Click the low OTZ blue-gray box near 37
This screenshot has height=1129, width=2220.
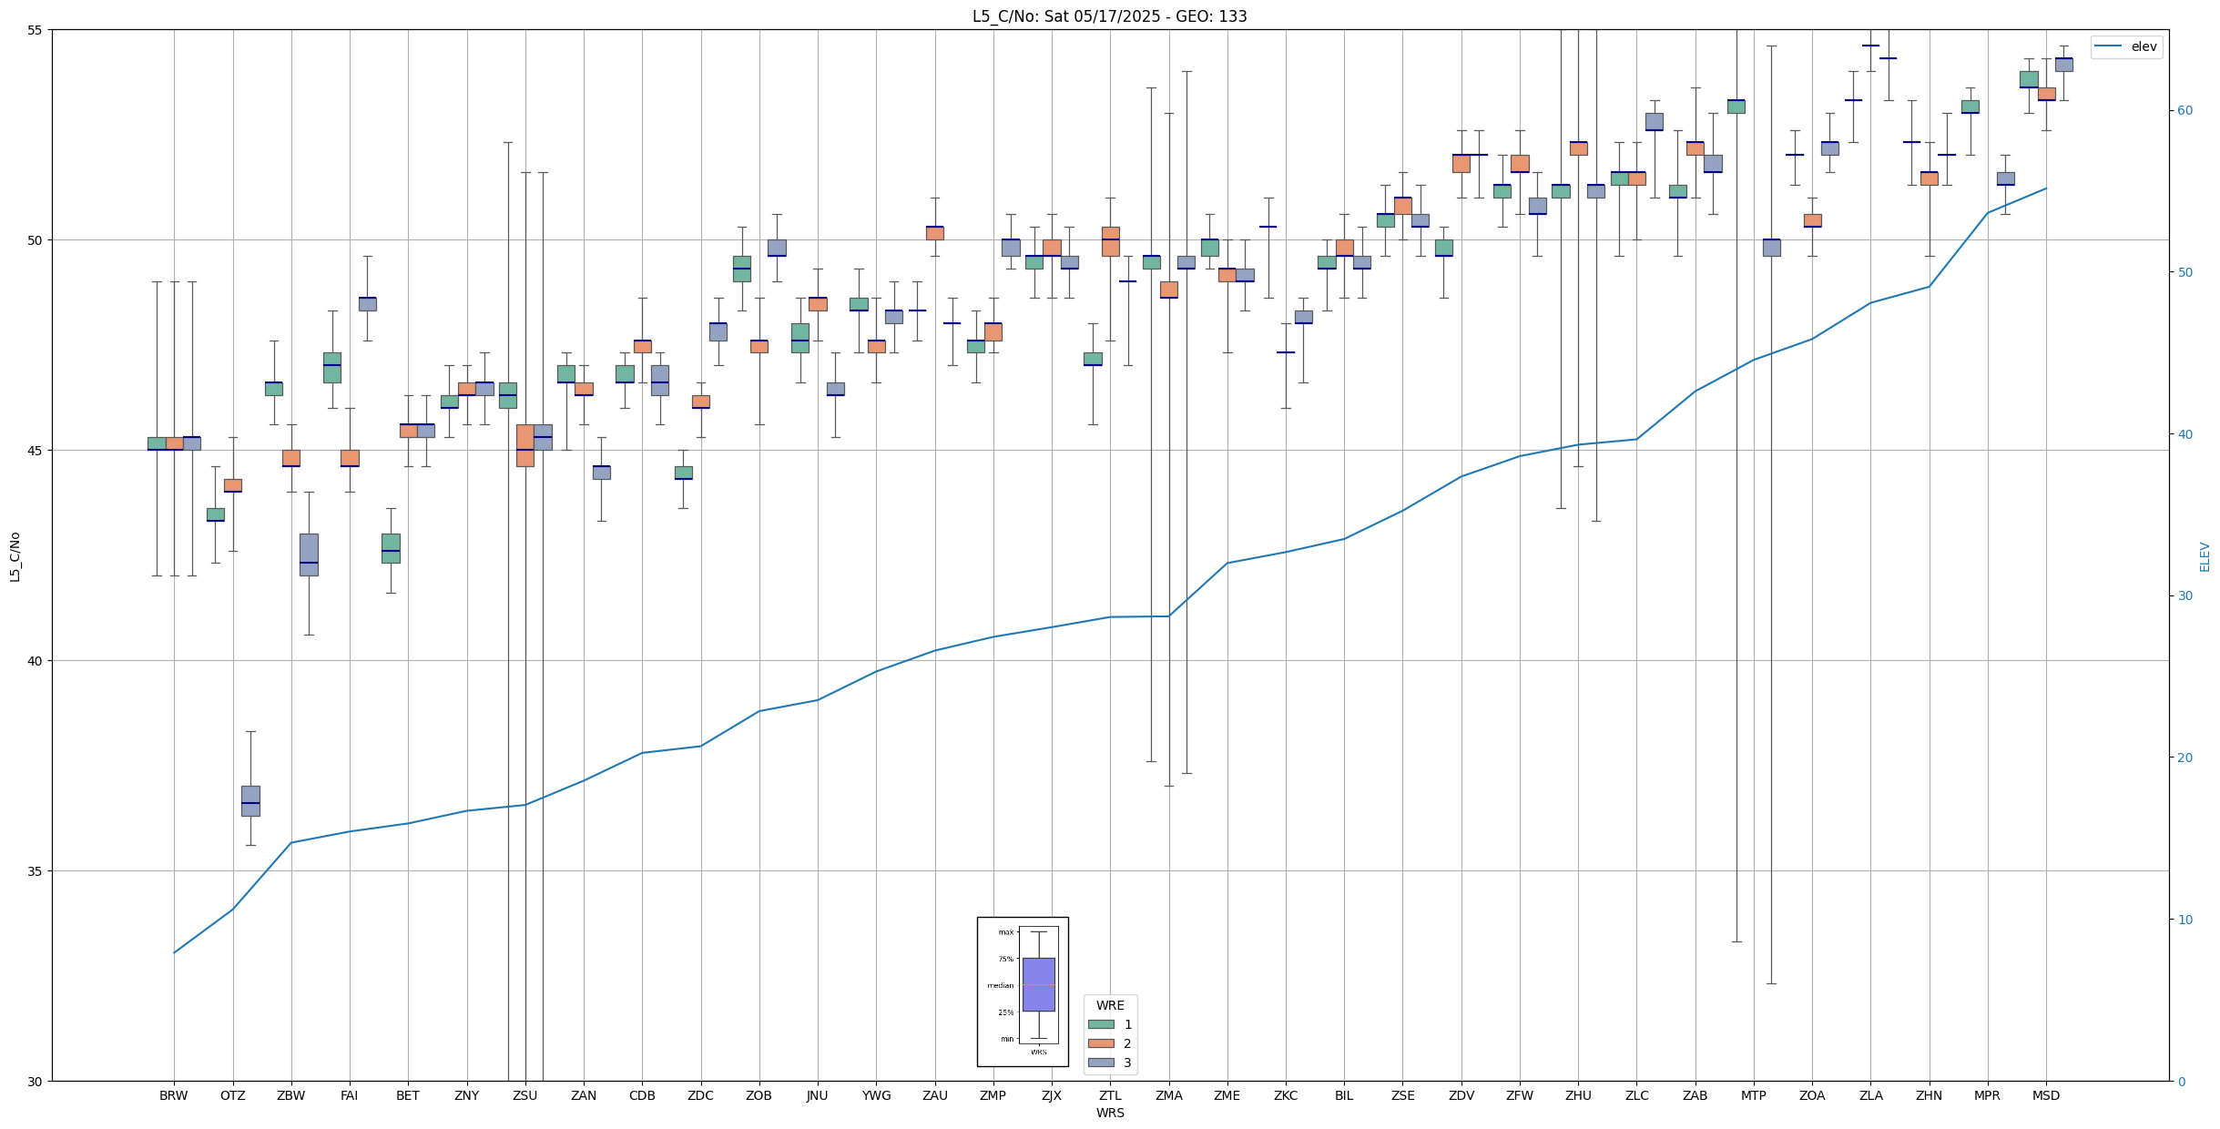250,801
